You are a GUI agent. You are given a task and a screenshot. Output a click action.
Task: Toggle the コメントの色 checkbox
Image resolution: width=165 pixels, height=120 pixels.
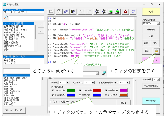(x=52, y=90)
